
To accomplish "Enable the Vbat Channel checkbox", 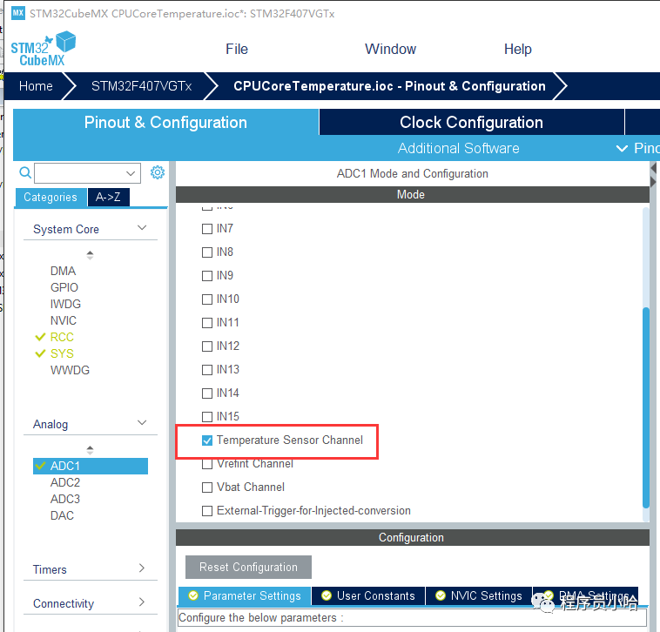I will pyautogui.click(x=207, y=487).
